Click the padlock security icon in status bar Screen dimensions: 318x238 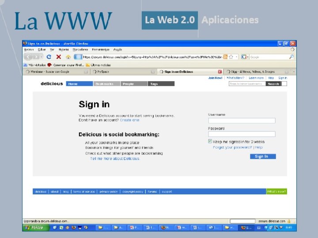pos(289,221)
